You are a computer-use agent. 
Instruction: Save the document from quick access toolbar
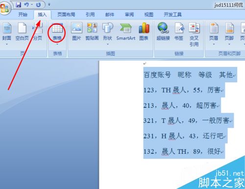coord(19,4)
